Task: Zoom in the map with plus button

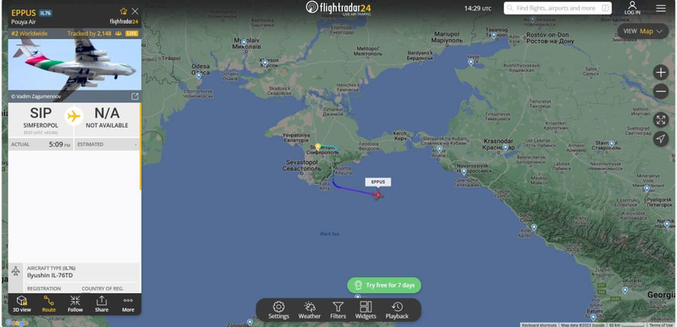Action: point(661,73)
